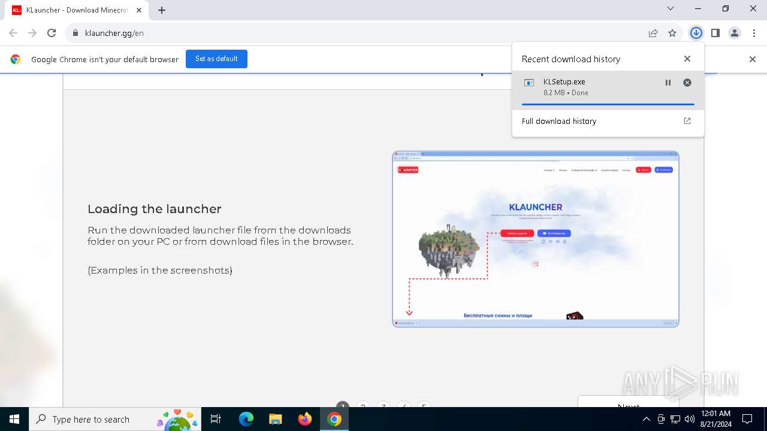Reload the klauncher.gg page
The height and width of the screenshot is (431, 767).
[x=52, y=33]
